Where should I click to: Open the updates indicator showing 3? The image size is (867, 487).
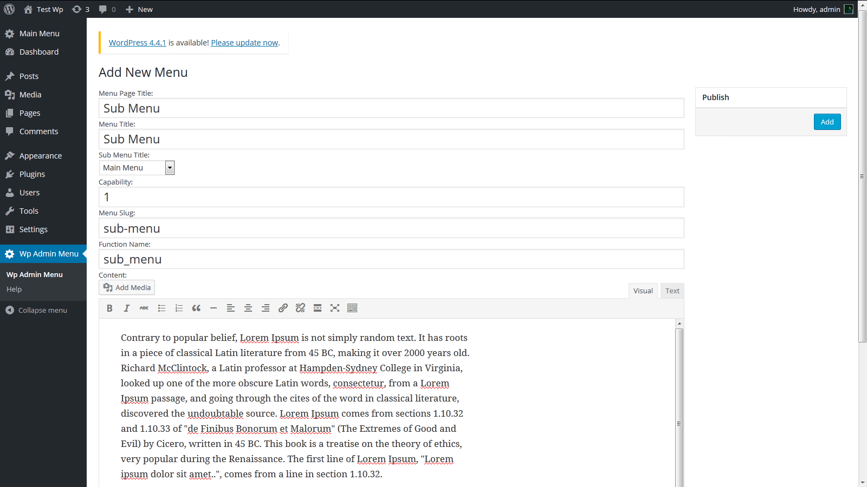pyautogui.click(x=81, y=9)
